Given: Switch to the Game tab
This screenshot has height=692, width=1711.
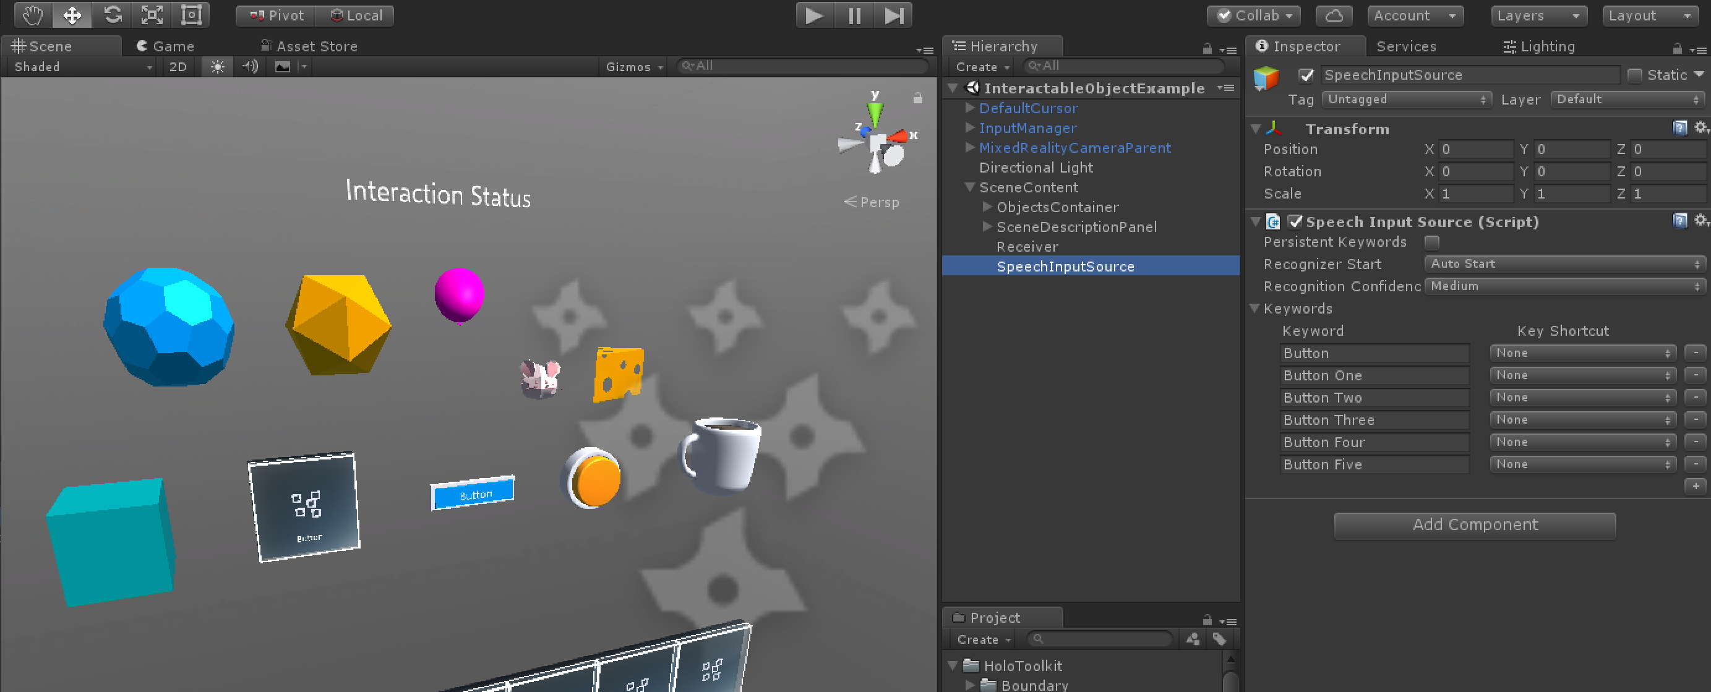Looking at the screenshot, I should tap(166, 46).
